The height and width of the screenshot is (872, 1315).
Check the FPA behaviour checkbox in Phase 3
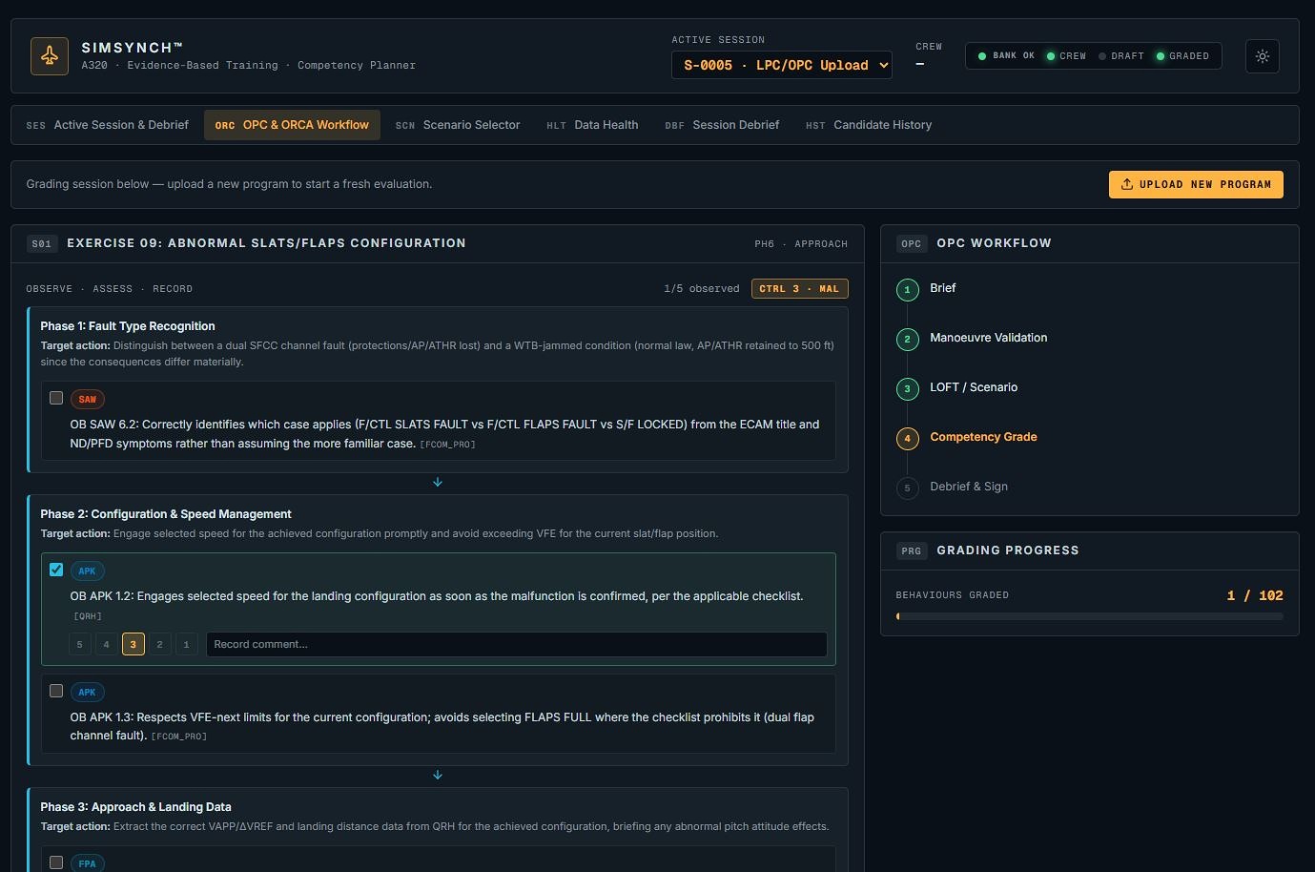tap(56, 862)
